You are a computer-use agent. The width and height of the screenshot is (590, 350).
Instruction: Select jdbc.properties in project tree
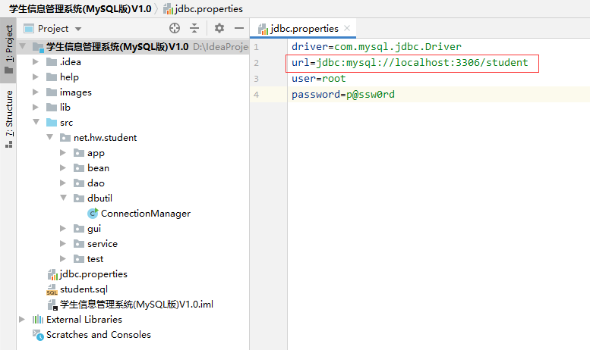93,274
